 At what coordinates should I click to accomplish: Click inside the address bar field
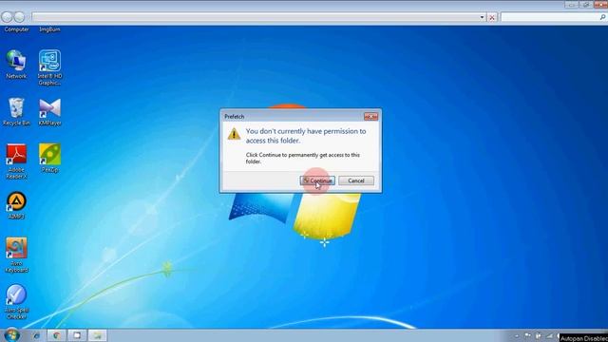point(256,17)
